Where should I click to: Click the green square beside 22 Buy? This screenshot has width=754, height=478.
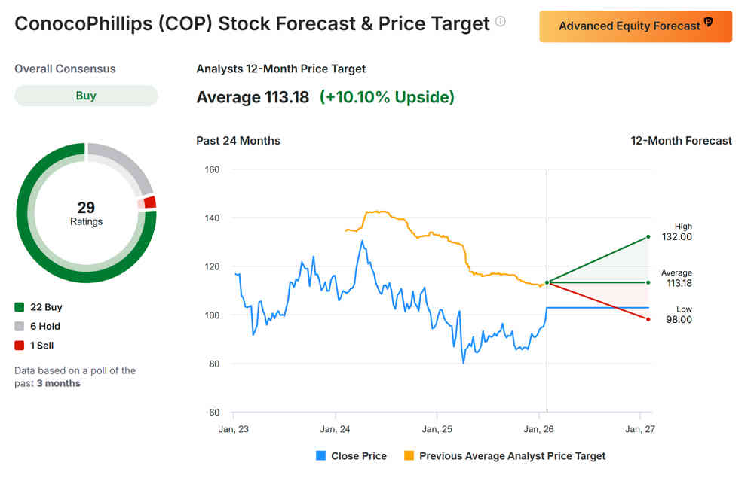(20, 307)
